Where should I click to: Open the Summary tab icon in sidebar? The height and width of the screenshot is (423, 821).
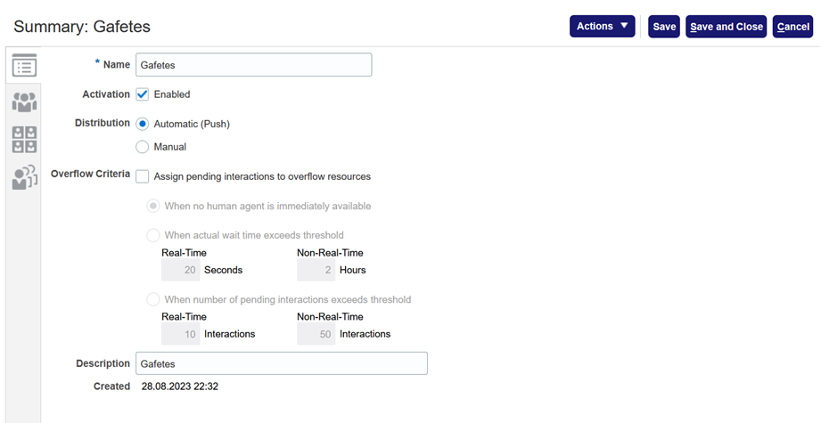coord(24,65)
